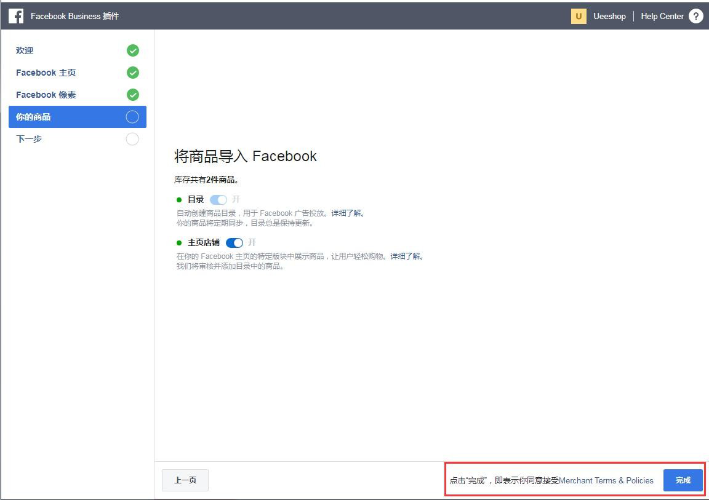
Task: Click the Facebook logo icon
Action: click(16, 16)
